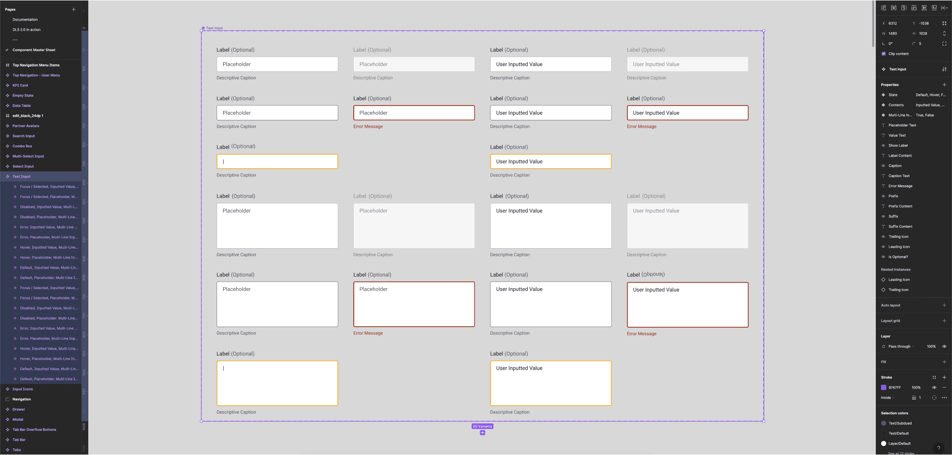Select the Show Label property
952x455 pixels.
tap(898, 145)
